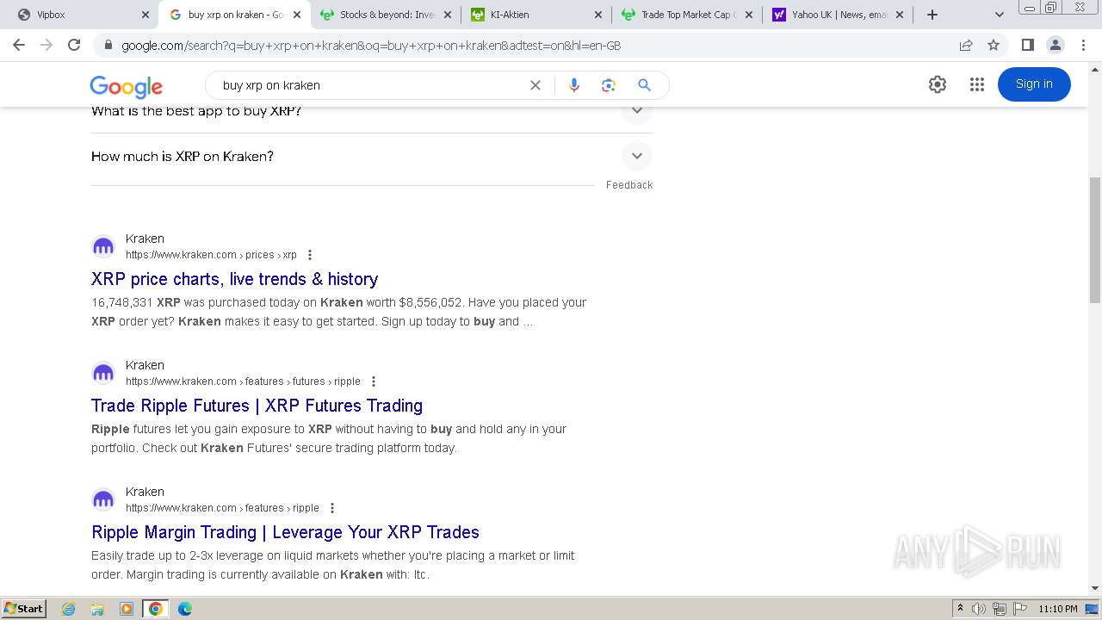1102x620 pixels.
Task: Sign in to Google
Action: click(1034, 84)
